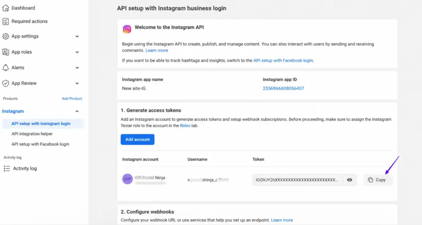Screen dimensions: 422x225
Task: Click the clipboard icon in Copy button
Action: point(370,180)
